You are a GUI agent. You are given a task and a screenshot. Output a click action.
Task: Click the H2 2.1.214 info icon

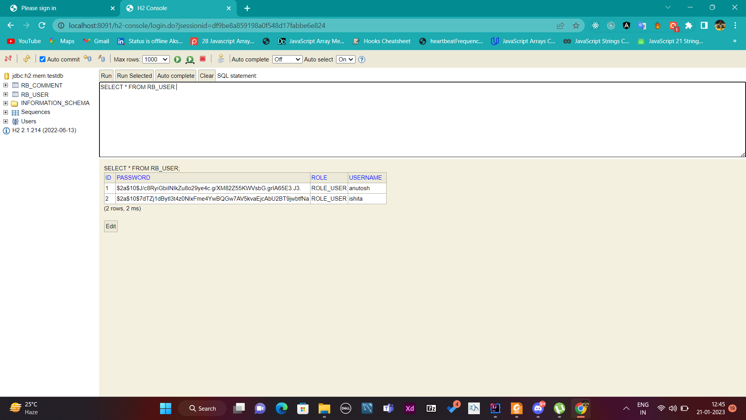pyautogui.click(x=6, y=131)
